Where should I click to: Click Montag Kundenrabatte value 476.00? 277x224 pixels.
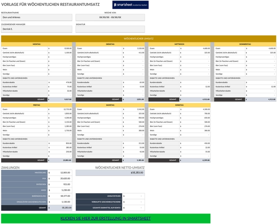tap(60, 82)
